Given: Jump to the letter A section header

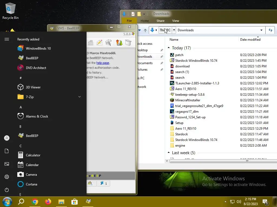Looking at the screenshot, I should coord(21,107).
